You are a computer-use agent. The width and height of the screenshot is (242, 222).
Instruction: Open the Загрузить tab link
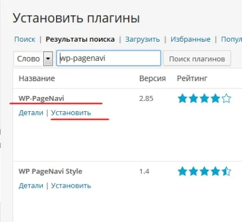pos(143,39)
